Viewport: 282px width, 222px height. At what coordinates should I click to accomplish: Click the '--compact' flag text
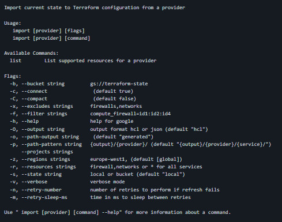coord(34,99)
